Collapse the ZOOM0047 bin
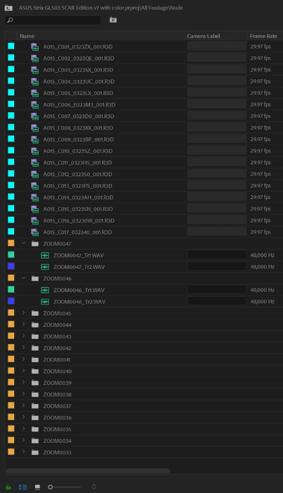The height and width of the screenshot is (493, 283). (24, 243)
